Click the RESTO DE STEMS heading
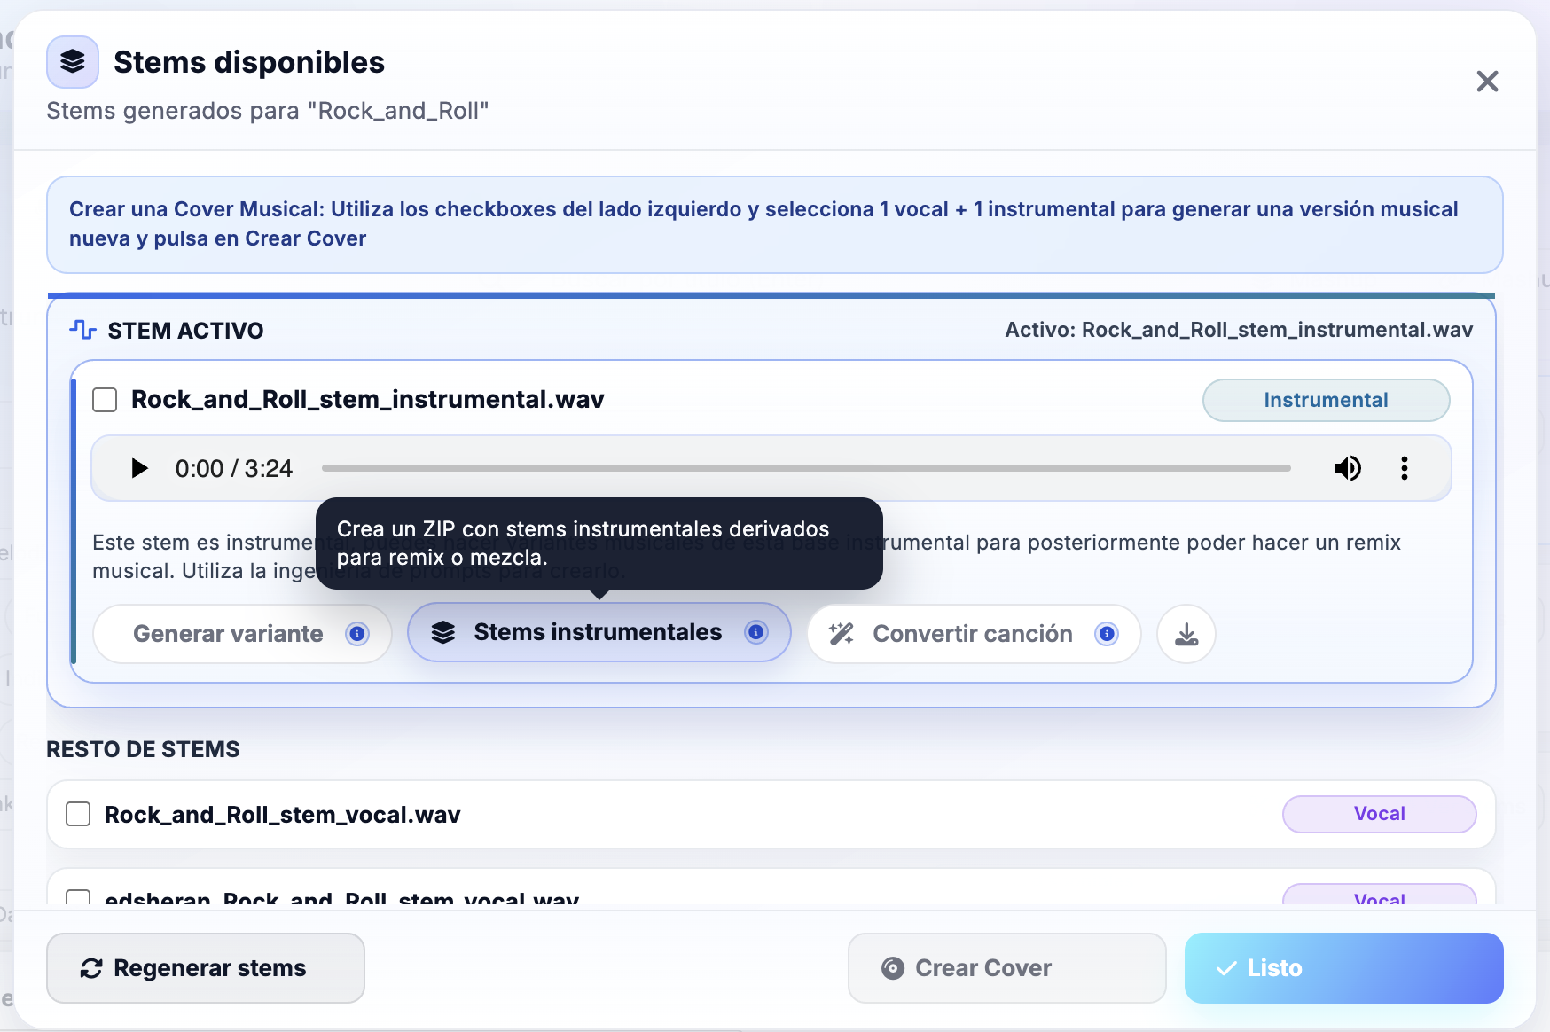Screen dimensions: 1550x1032 [143, 749]
